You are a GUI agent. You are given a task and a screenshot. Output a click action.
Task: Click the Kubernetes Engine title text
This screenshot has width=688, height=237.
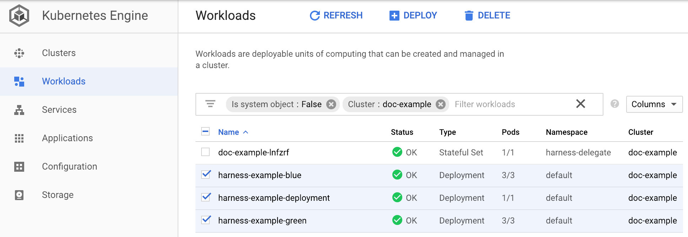coord(95,16)
